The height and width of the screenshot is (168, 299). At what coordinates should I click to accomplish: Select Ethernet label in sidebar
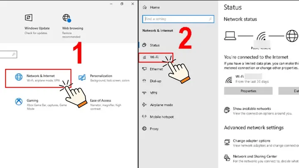(x=157, y=69)
